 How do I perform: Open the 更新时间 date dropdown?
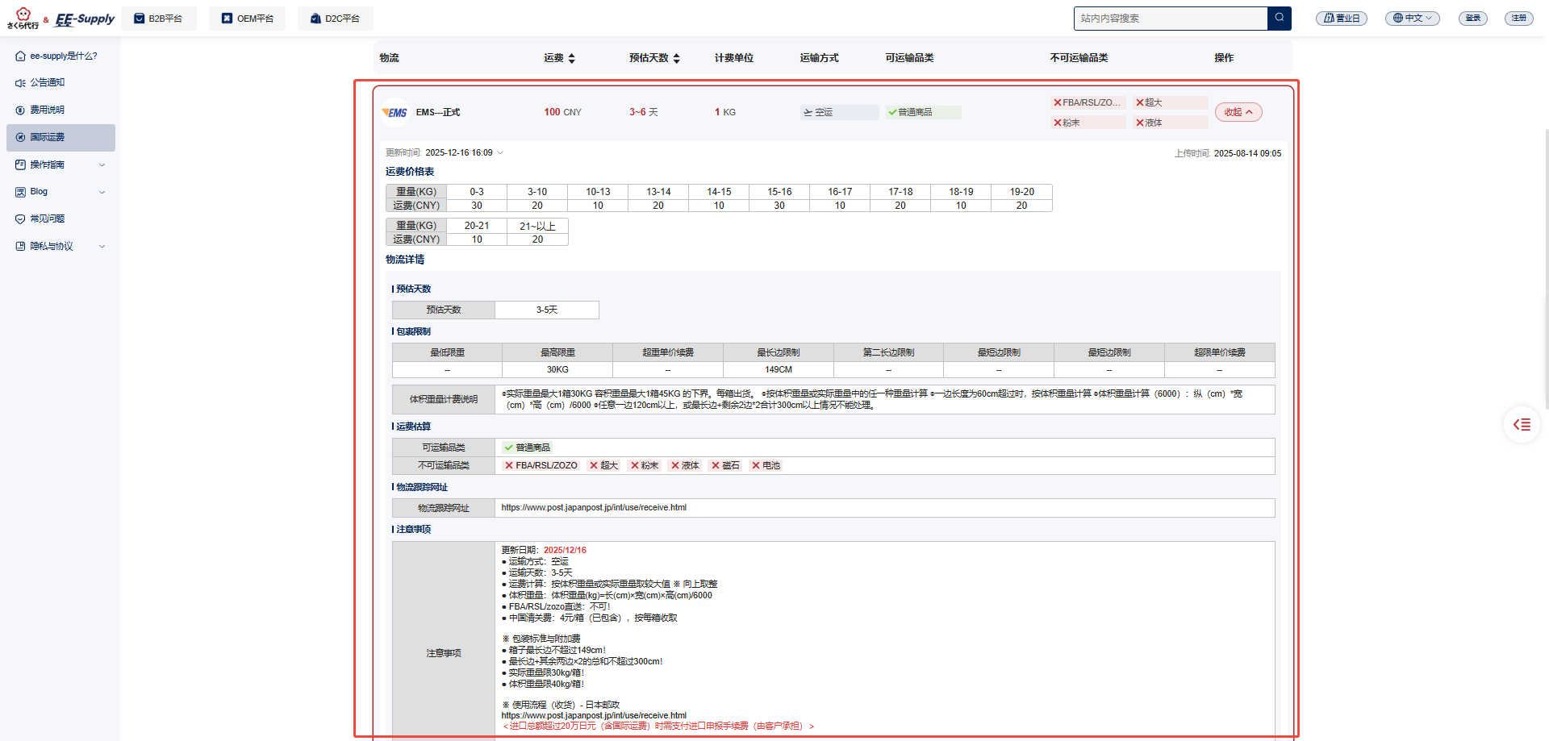point(500,152)
